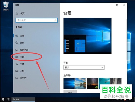Open the Windows Start button
Viewport: 135px width, 102px height.
click(3, 100)
